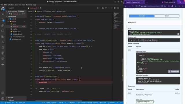185x104 pixels.
Task: Click the Firefox address bar
Action: 150,6
